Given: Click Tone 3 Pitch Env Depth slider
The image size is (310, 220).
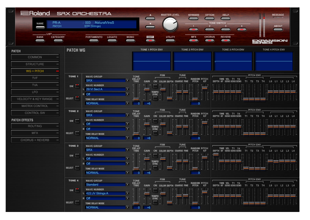Looking at the screenshot, I should (216, 155).
